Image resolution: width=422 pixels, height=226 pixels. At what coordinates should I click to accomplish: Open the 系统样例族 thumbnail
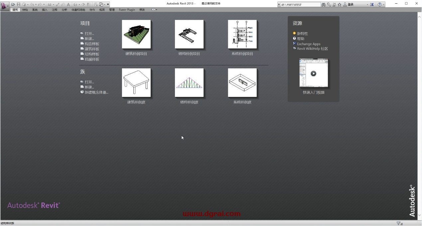click(x=242, y=83)
